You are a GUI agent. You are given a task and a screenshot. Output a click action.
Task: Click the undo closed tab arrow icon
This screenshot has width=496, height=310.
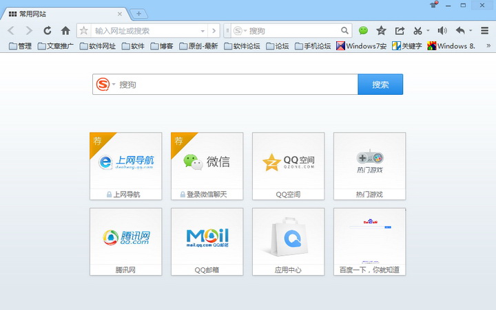[460, 31]
